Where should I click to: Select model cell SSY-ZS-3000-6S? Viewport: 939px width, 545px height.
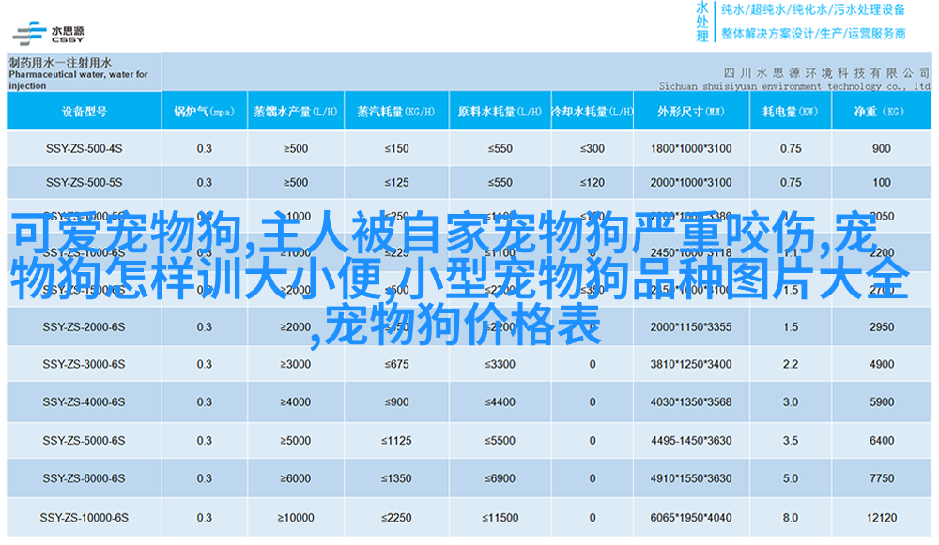[x=84, y=364]
